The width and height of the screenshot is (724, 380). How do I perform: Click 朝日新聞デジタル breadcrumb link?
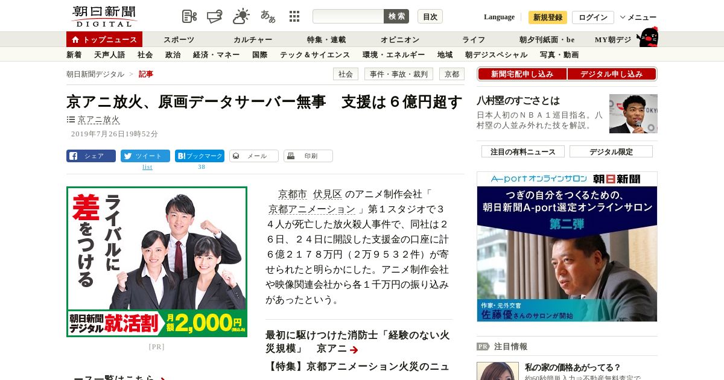tap(95, 74)
